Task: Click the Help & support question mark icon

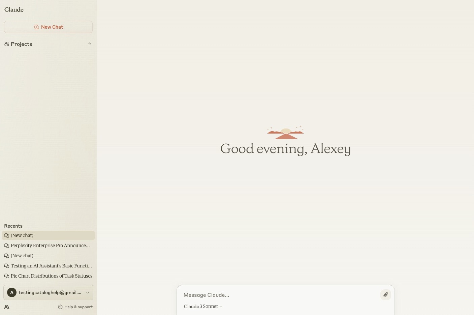Action: click(60, 307)
